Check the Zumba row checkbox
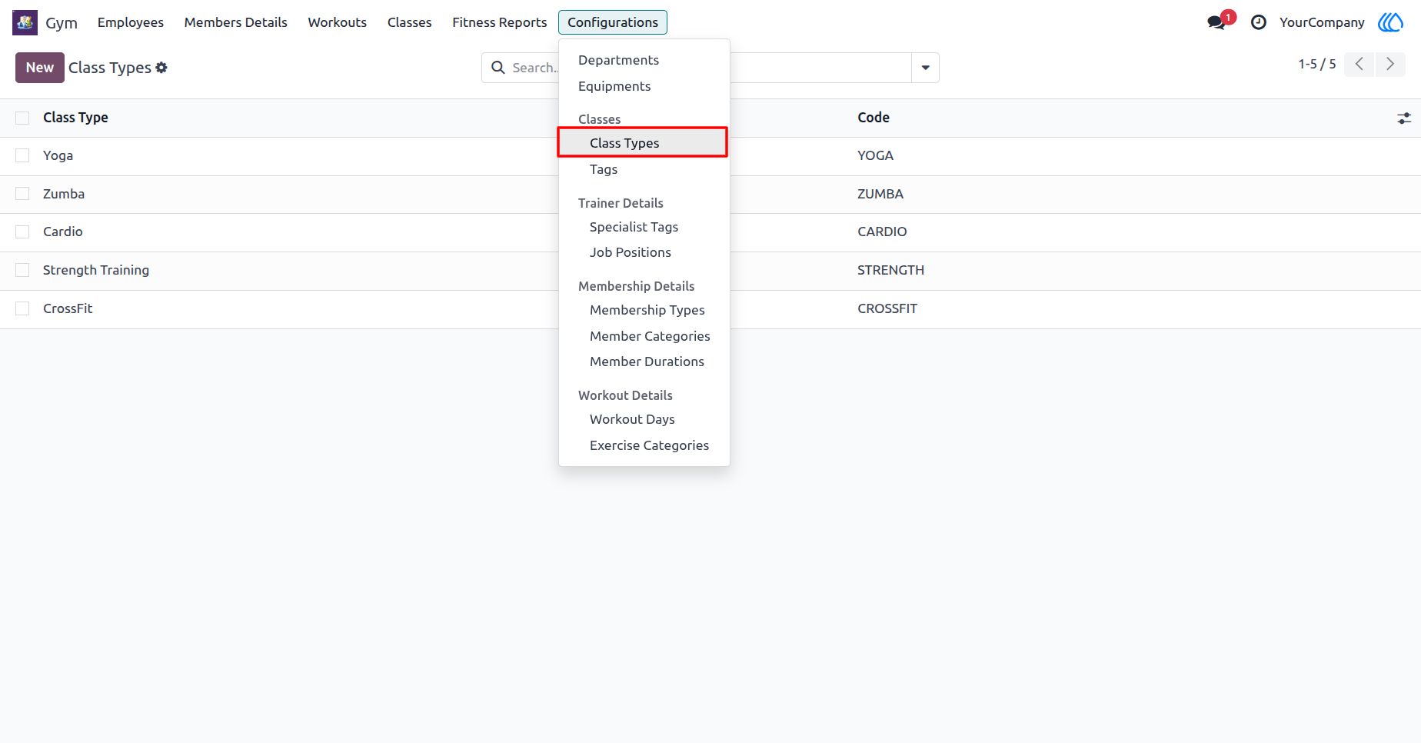 22,194
